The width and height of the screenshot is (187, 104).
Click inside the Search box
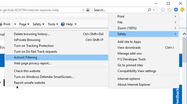tap(120, 10)
